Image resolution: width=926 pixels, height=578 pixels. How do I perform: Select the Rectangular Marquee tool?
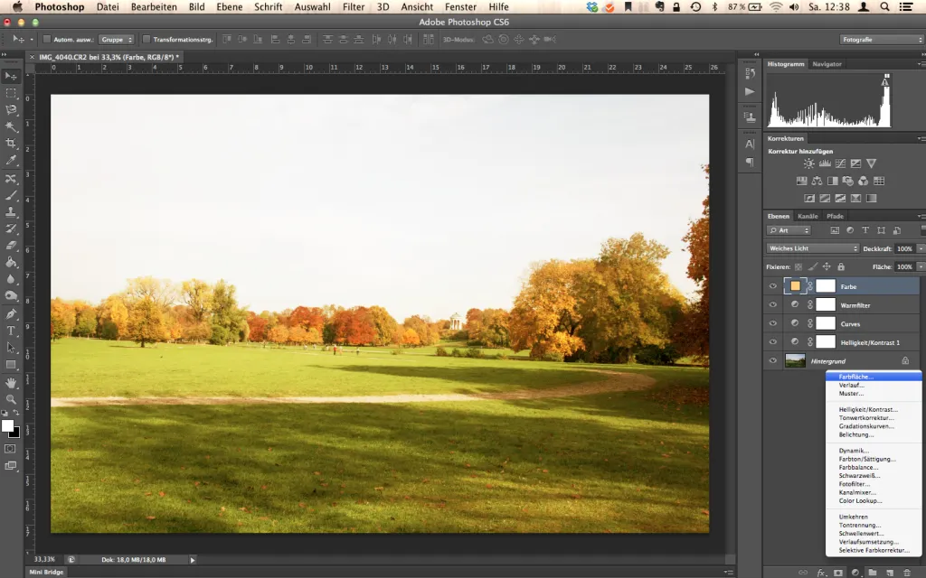point(11,93)
